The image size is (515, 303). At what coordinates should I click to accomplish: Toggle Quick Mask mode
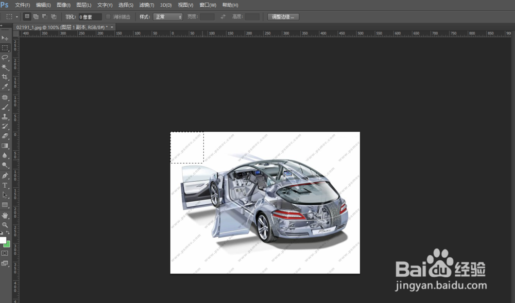[5, 253]
